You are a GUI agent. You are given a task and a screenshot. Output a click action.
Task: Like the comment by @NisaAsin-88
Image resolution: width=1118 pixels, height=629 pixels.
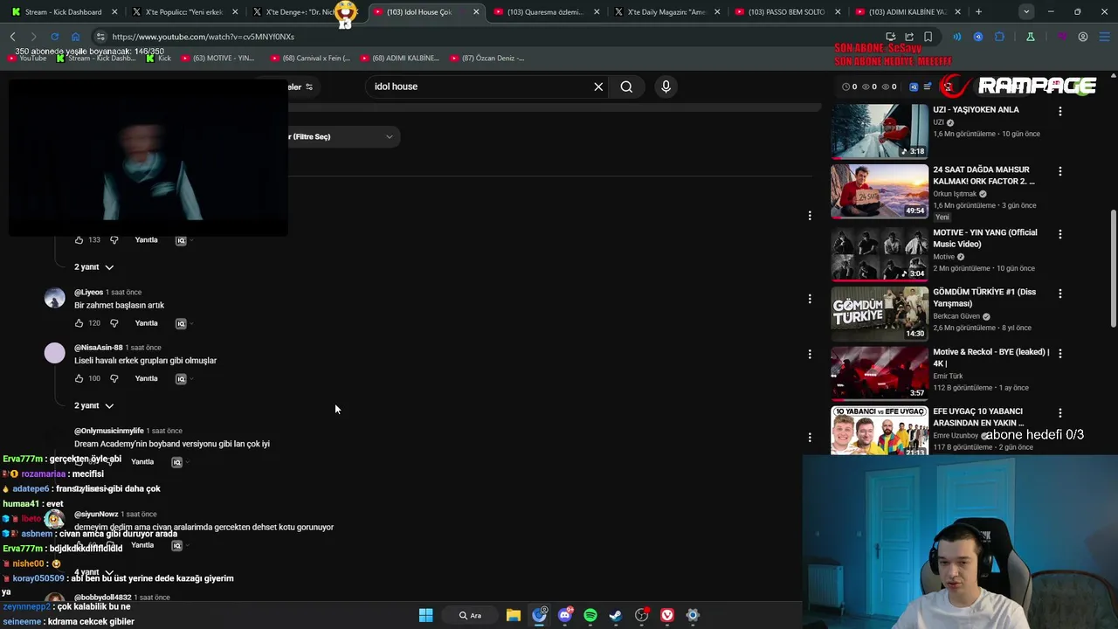click(x=79, y=378)
